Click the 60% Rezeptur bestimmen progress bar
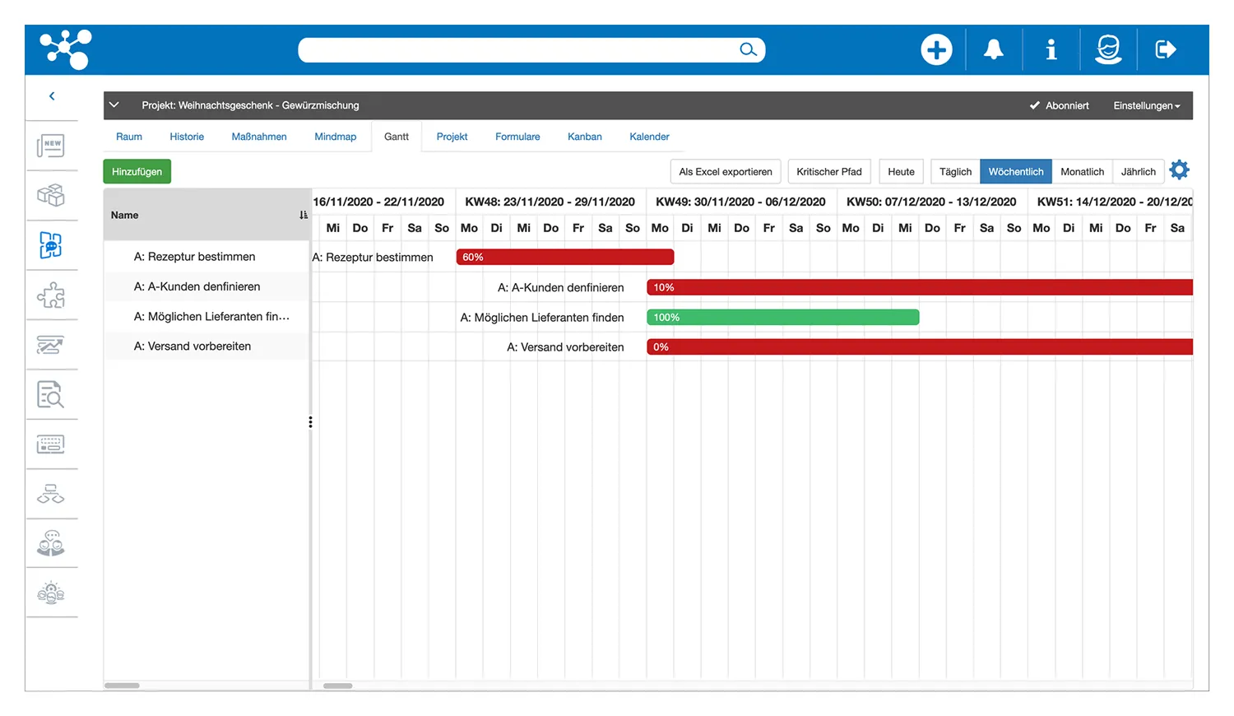Screen dimensions: 1234x716 click(564, 257)
